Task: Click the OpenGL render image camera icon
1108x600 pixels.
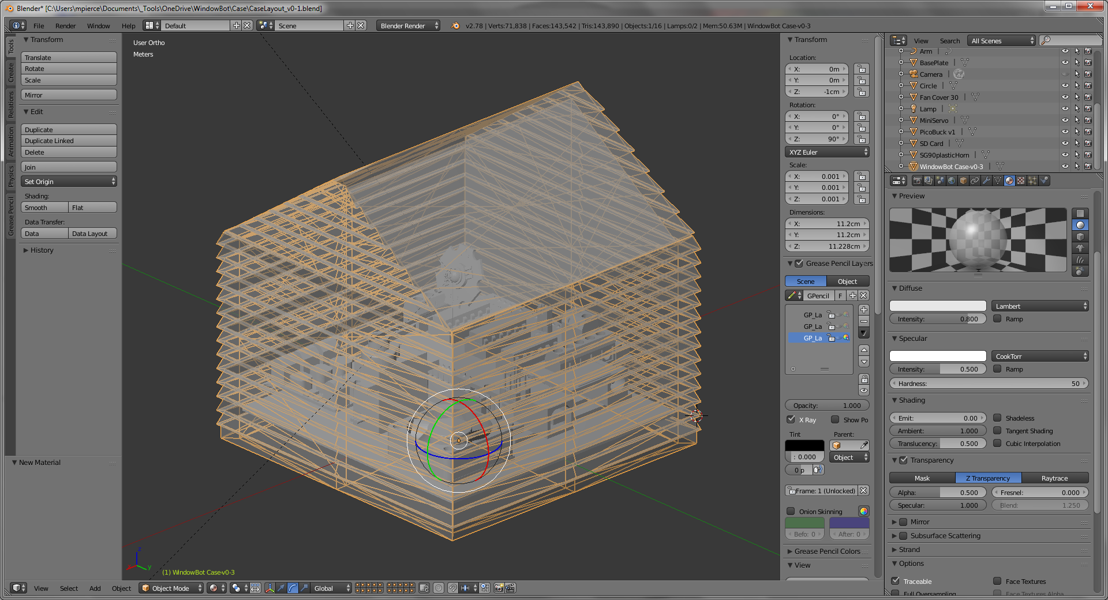Action: coord(499,588)
